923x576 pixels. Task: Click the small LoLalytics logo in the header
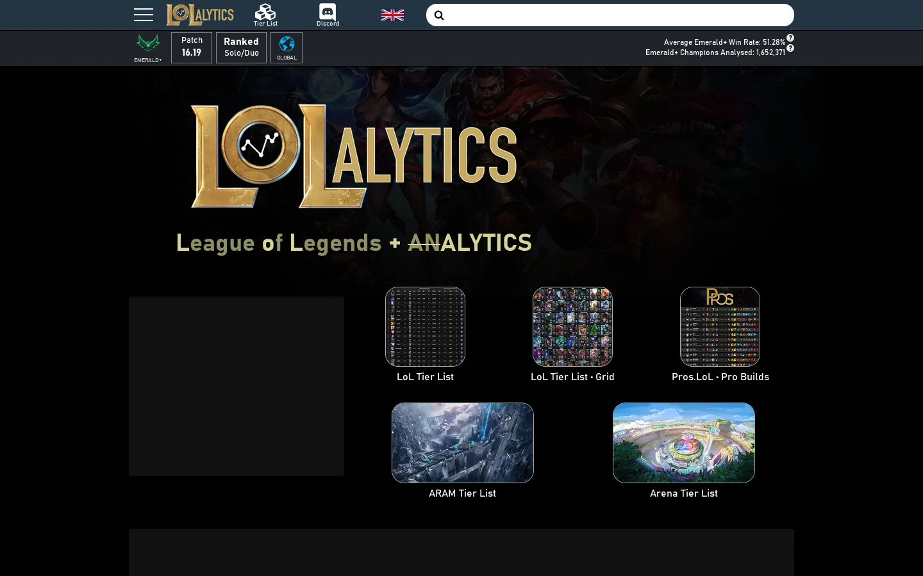click(200, 15)
